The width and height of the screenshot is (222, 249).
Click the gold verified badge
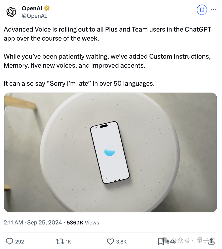coord(47,8)
